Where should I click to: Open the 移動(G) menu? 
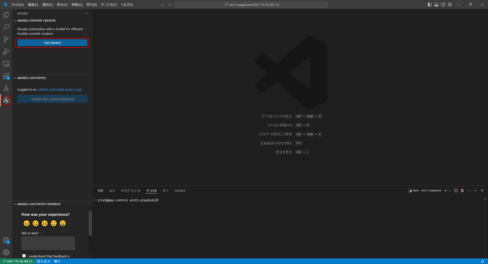click(x=77, y=5)
